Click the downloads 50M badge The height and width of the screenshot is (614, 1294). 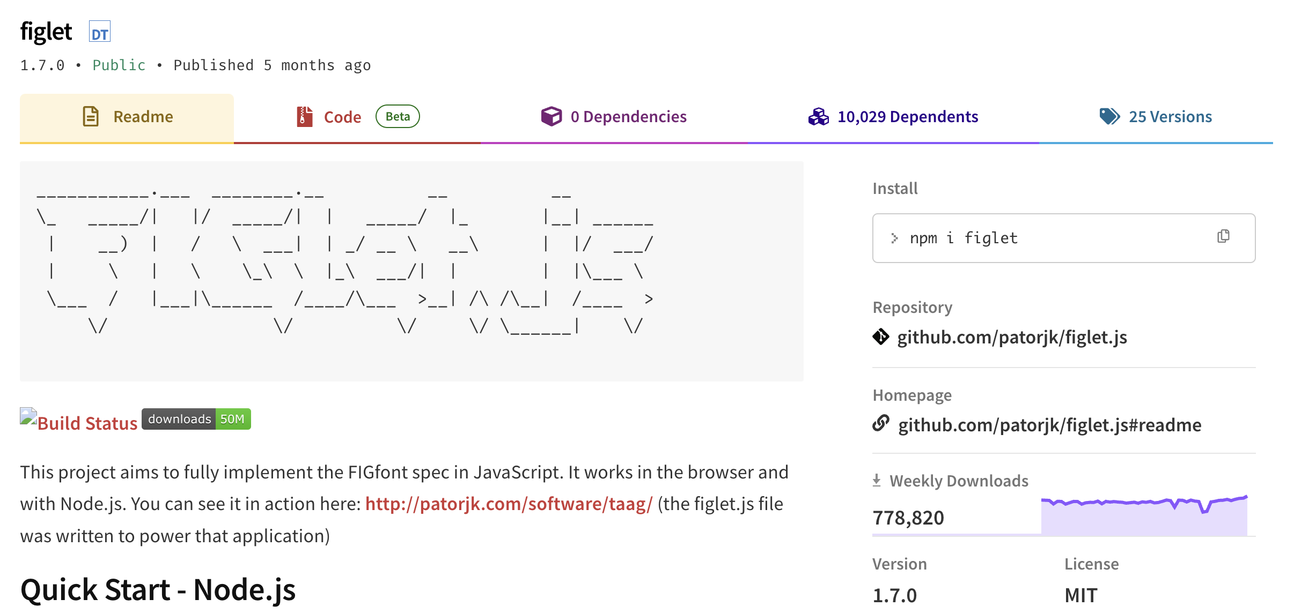point(196,419)
